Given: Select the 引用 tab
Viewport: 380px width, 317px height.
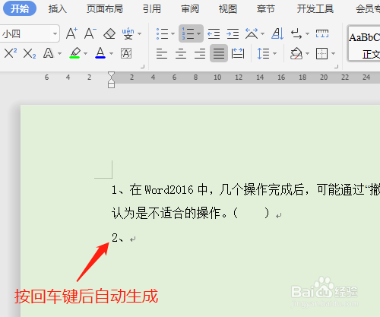Looking at the screenshot, I should point(152,9).
